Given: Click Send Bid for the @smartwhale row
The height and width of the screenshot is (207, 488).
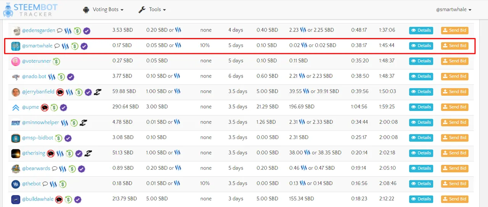Looking at the screenshot, I should pyautogui.click(x=454, y=46).
